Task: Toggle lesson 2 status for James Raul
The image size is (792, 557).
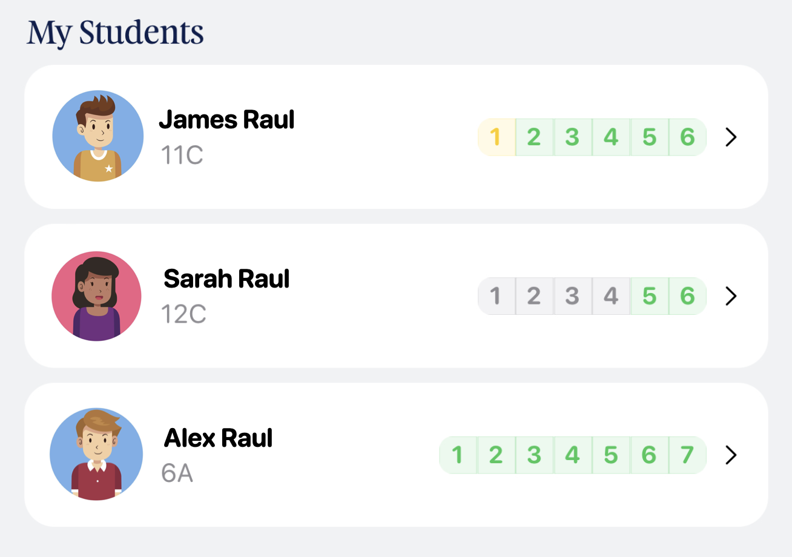Action: tap(534, 137)
